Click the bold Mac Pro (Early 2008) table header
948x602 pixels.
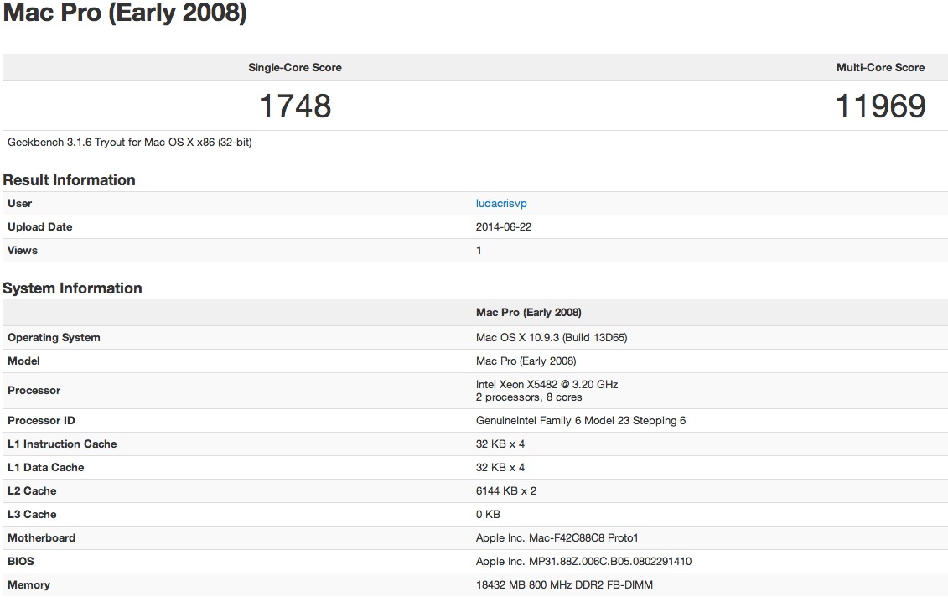528,312
